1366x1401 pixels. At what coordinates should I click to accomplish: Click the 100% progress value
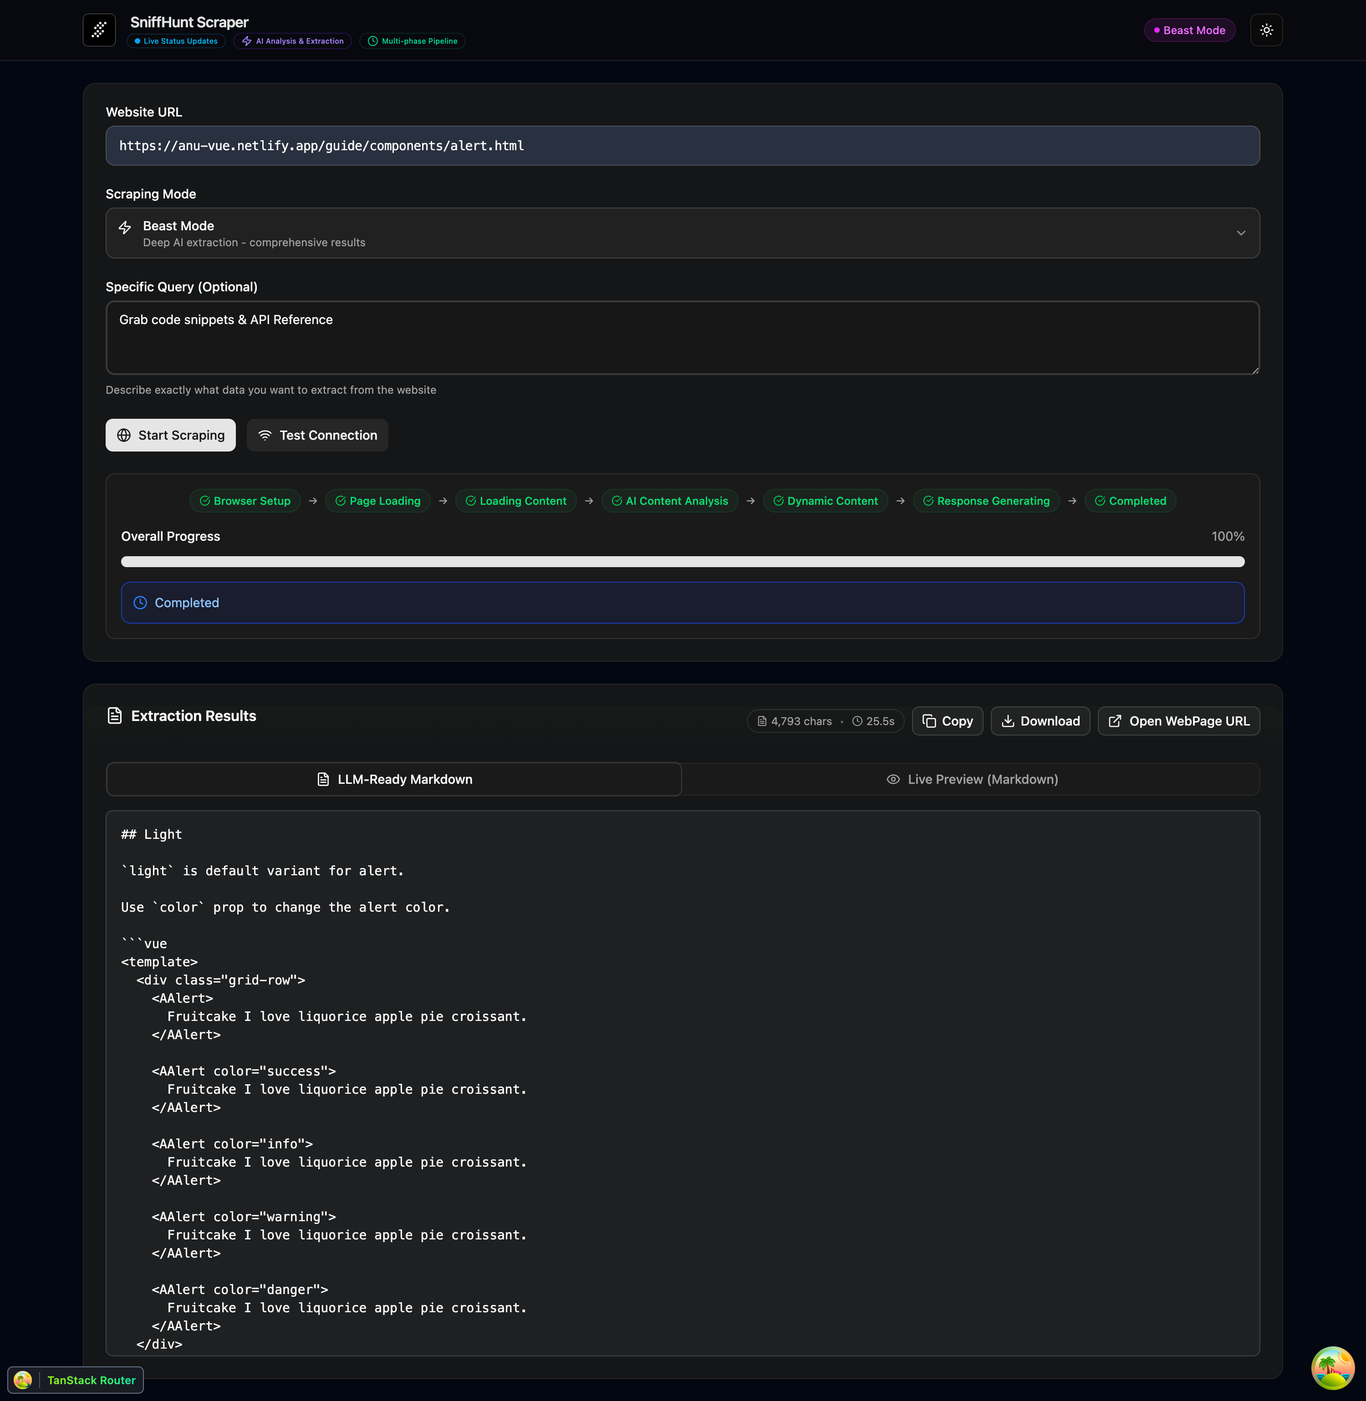(1228, 536)
